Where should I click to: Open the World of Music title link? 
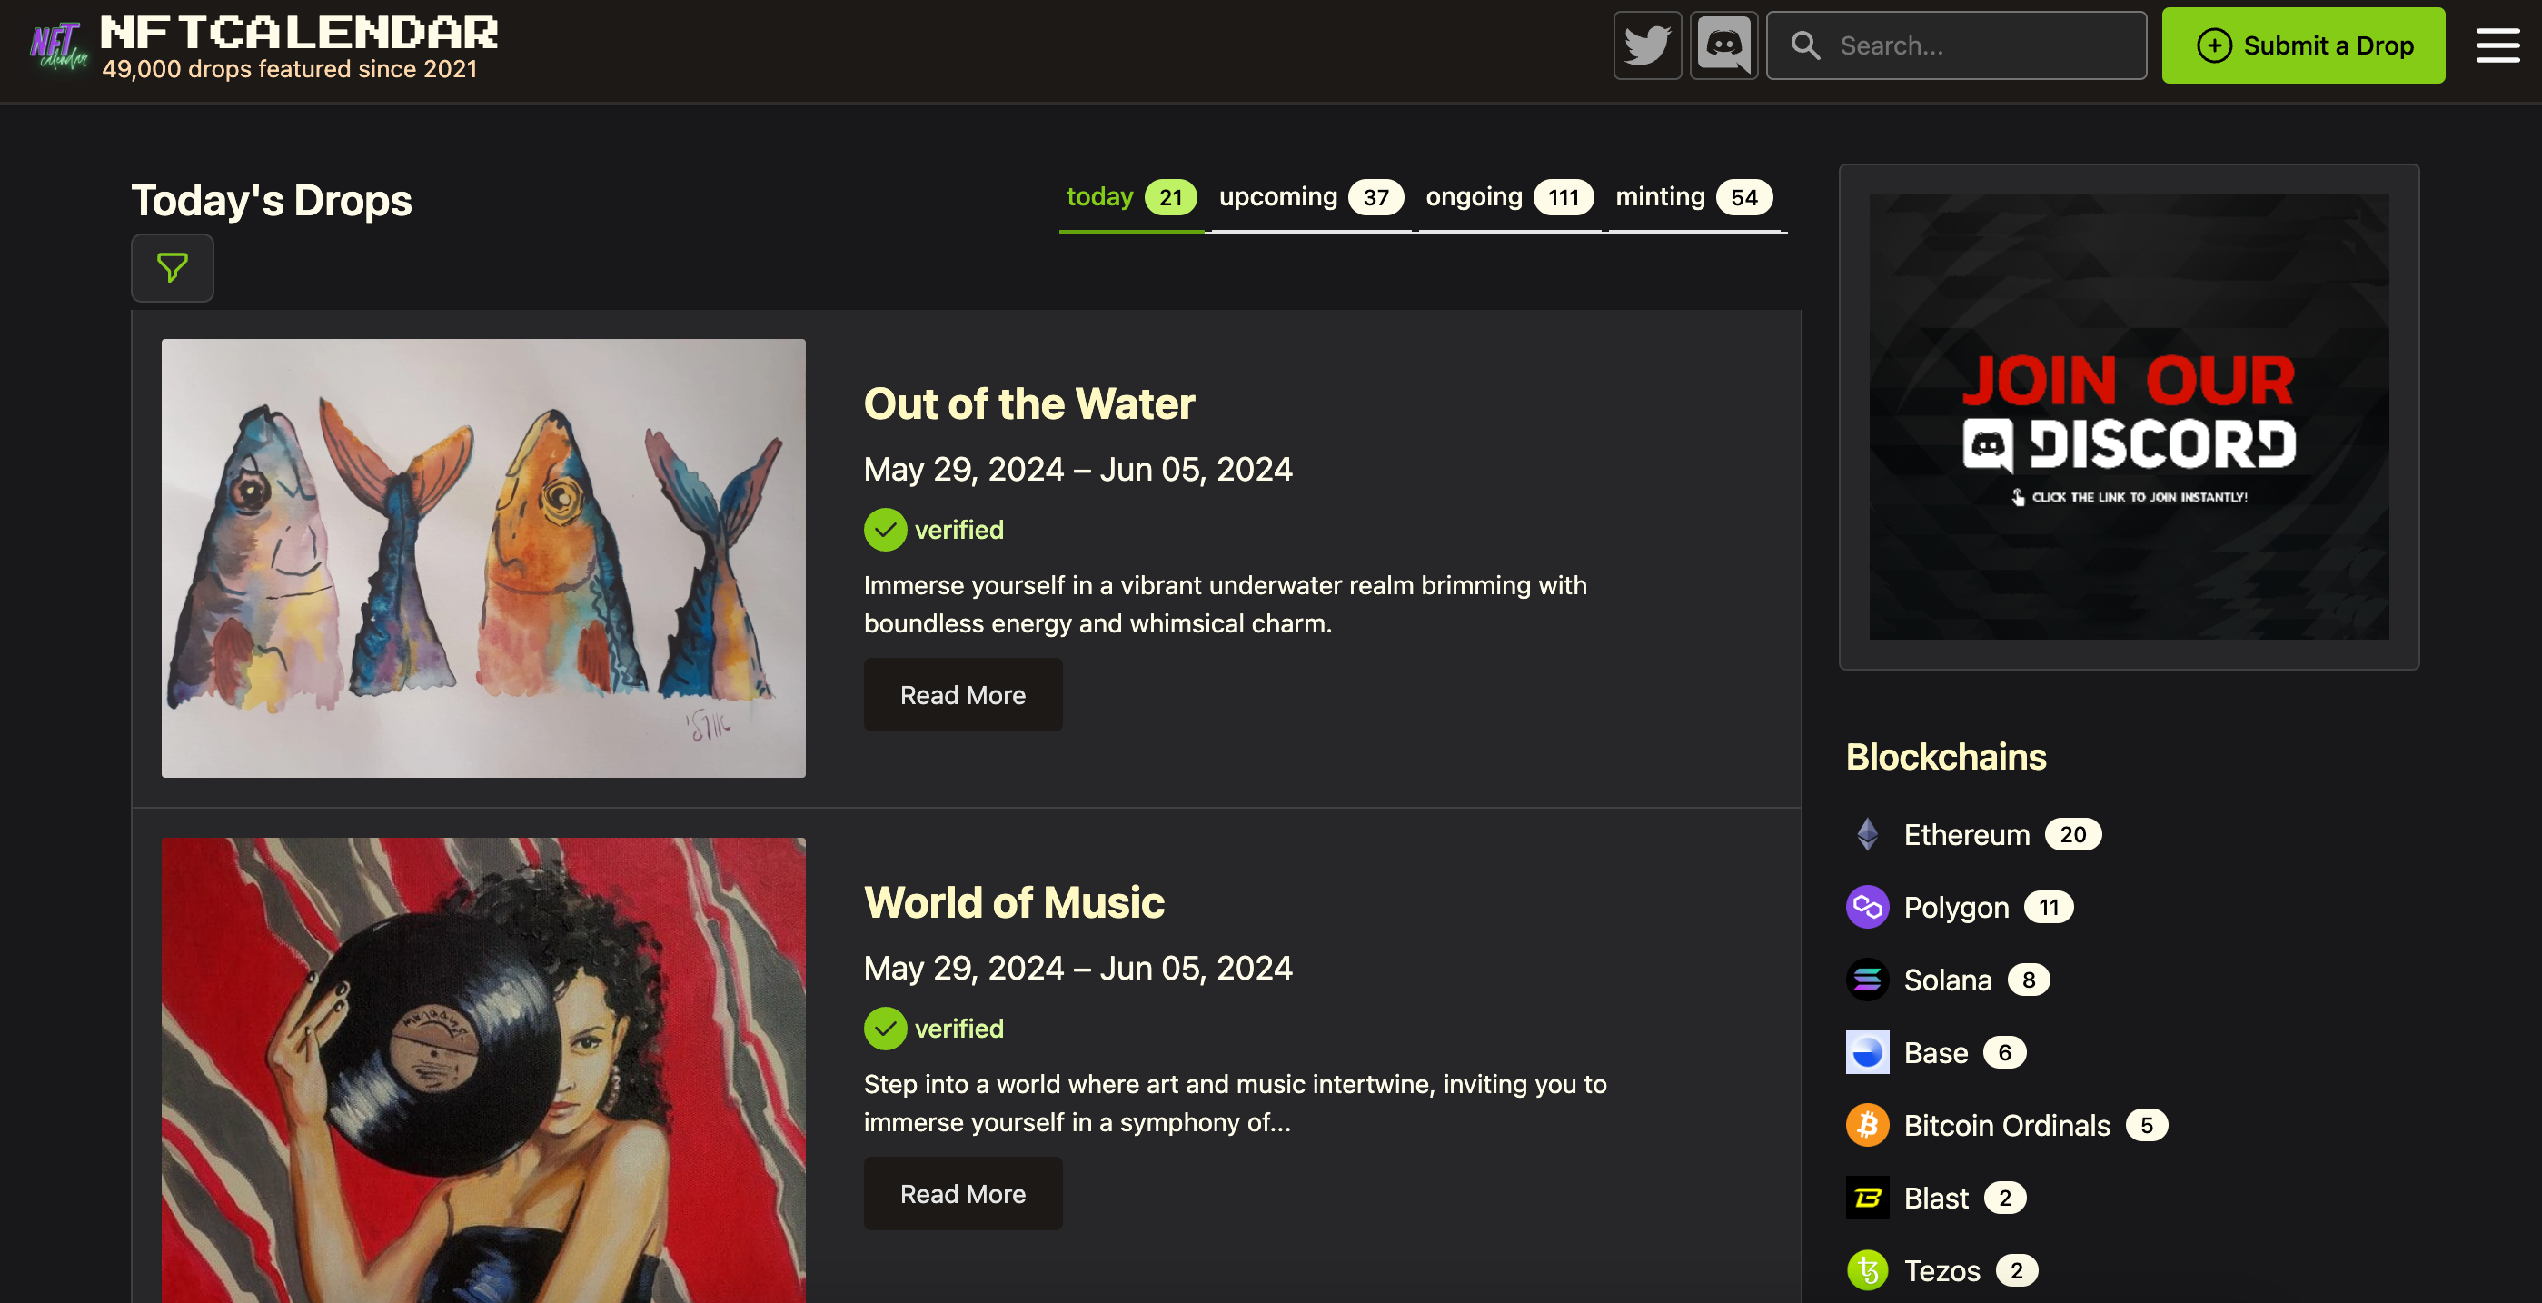pyautogui.click(x=1014, y=902)
